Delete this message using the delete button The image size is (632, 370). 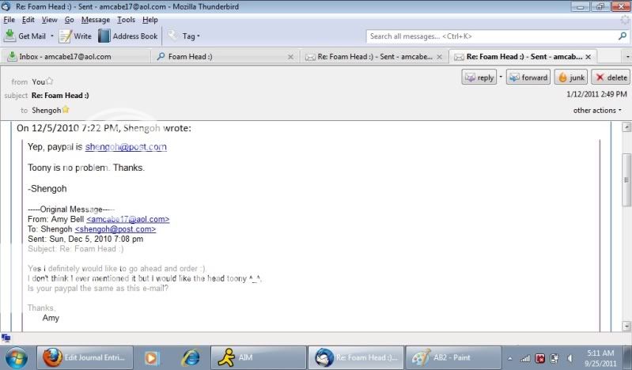point(611,77)
